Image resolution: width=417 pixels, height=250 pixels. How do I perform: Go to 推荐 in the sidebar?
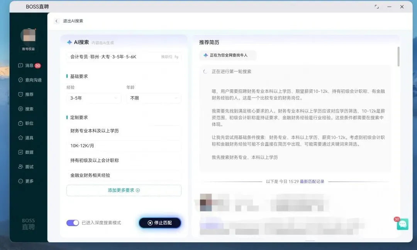click(26, 94)
